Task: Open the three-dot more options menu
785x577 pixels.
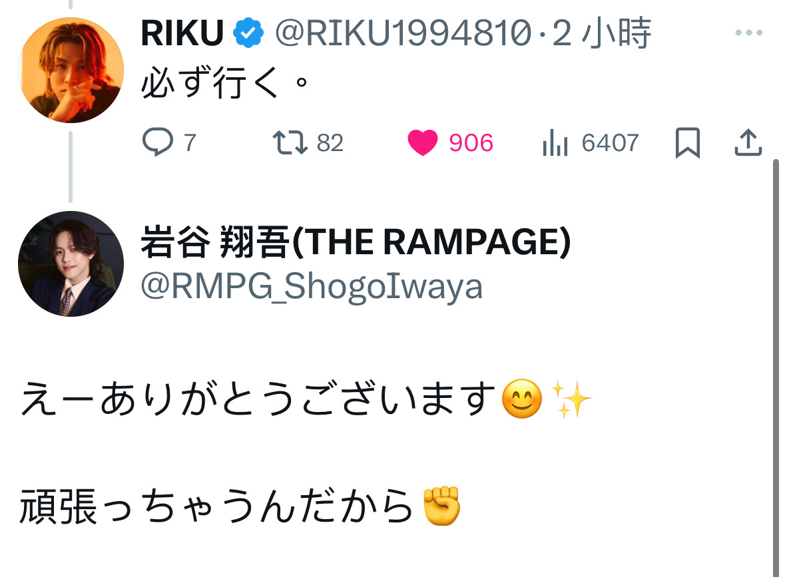Action: [749, 33]
